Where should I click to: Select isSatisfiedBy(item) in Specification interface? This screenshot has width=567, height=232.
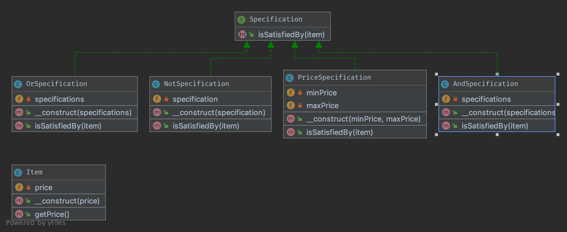291,35
